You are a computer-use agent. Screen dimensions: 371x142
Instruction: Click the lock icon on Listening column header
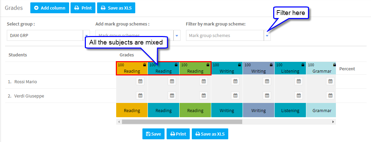click(303, 65)
